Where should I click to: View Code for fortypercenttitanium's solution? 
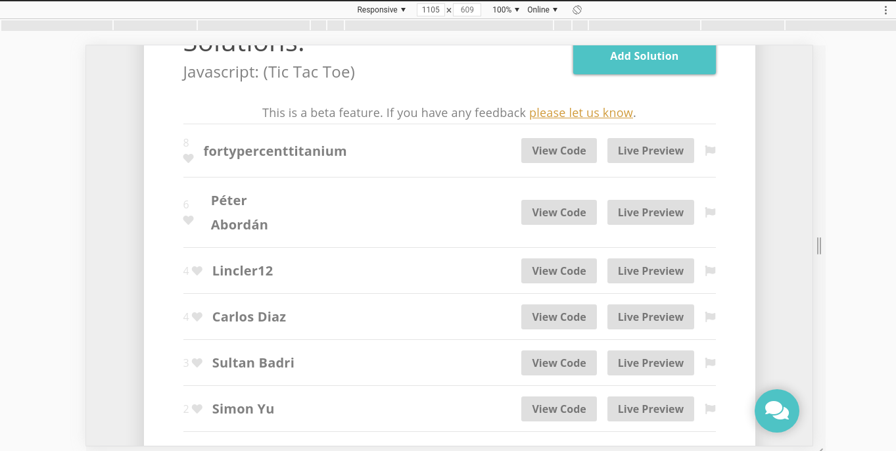559,151
